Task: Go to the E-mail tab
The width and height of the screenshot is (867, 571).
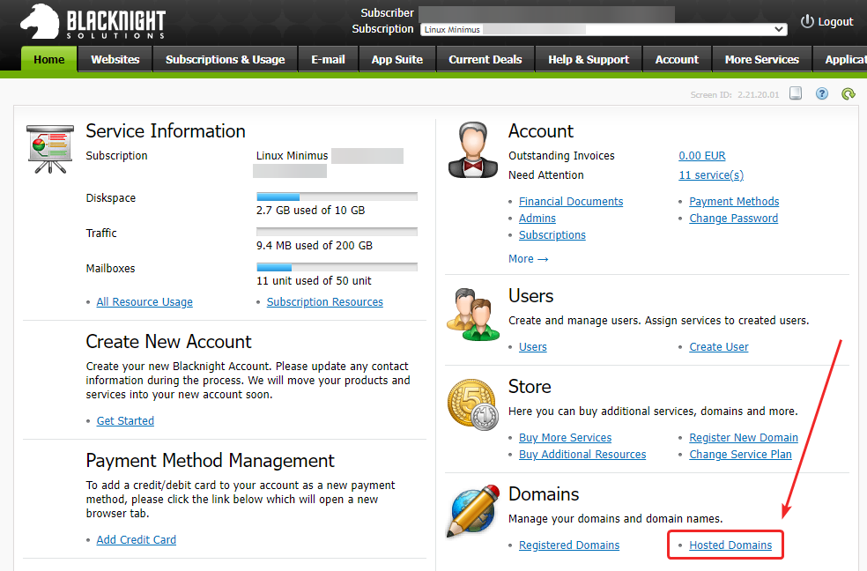Action: (x=328, y=59)
